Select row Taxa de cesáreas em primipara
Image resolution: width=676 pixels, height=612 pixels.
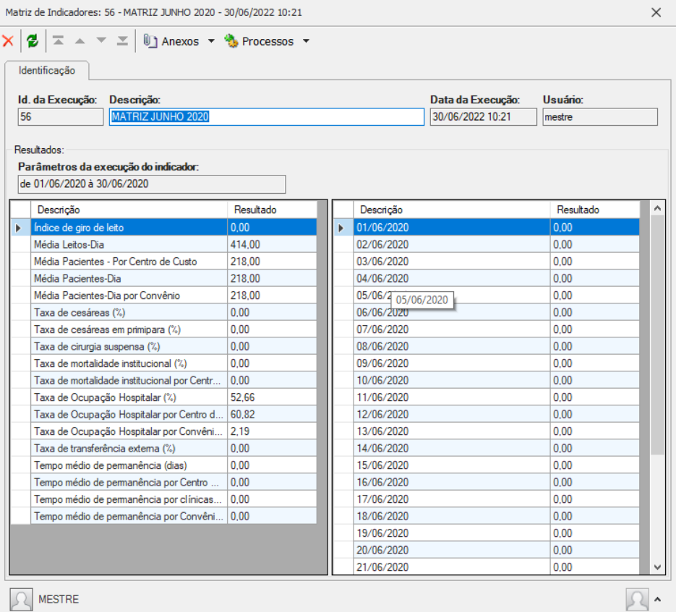tap(164, 329)
